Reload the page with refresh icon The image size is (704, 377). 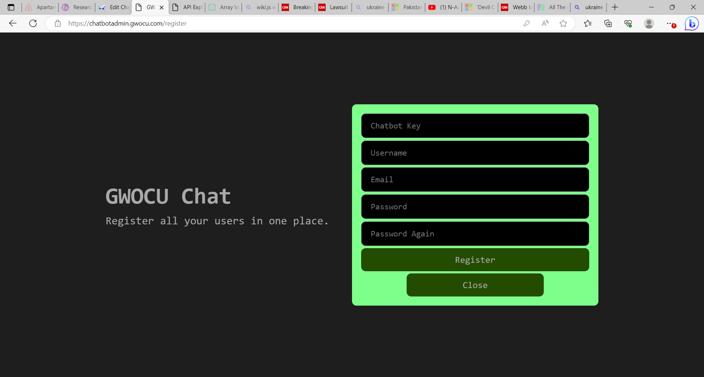click(x=33, y=23)
